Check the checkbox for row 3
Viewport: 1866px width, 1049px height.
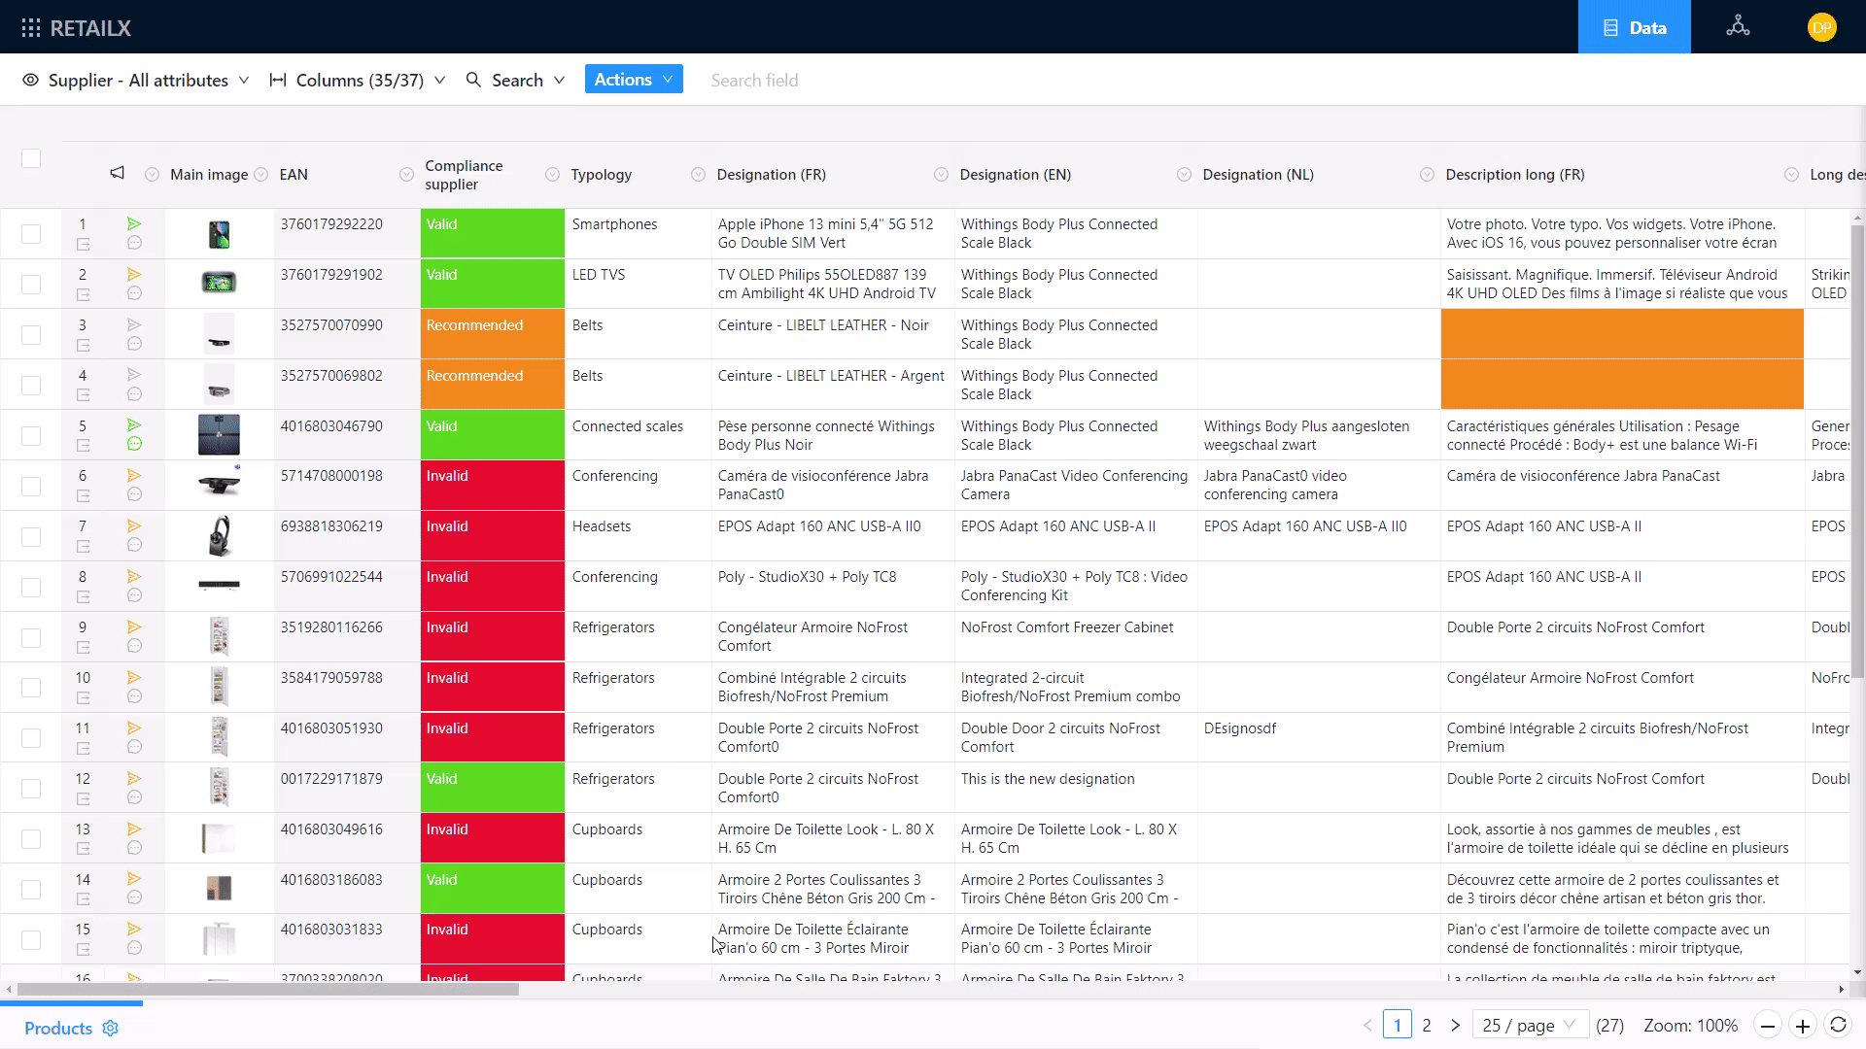point(31,335)
